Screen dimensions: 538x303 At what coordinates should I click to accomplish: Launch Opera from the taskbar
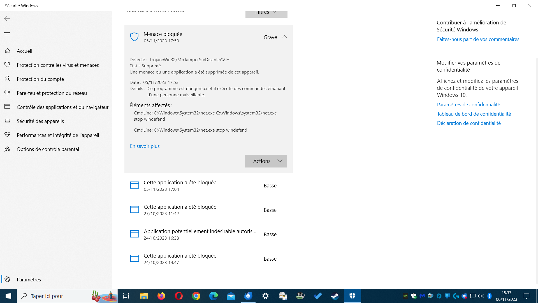[x=178, y=296]
